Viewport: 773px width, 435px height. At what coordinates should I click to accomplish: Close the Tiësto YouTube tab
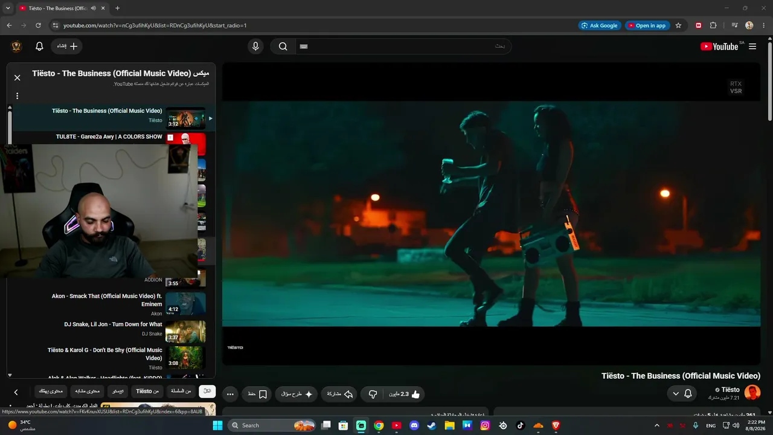pos(103,8)
